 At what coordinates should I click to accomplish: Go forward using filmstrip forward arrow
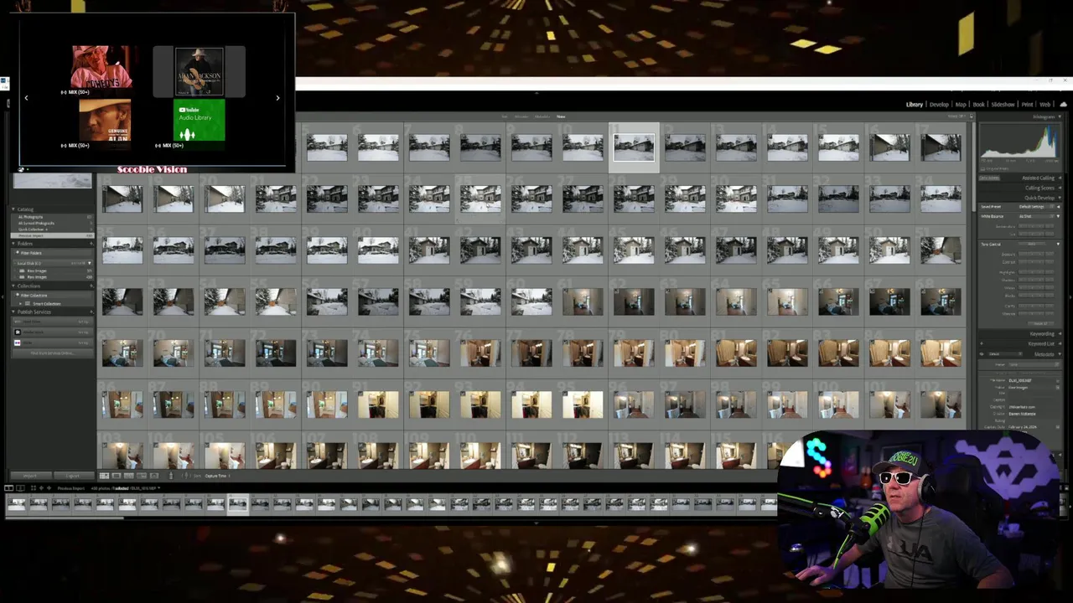pos(49,488)
